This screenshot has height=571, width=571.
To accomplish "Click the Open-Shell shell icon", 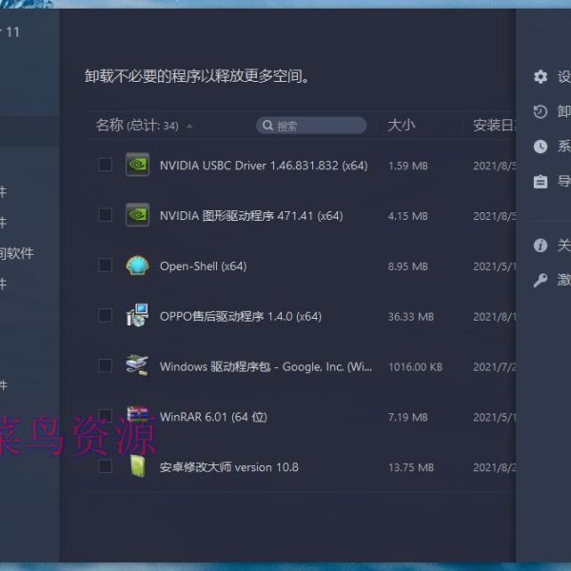I will pyautogui.click(x=137, y=266).
